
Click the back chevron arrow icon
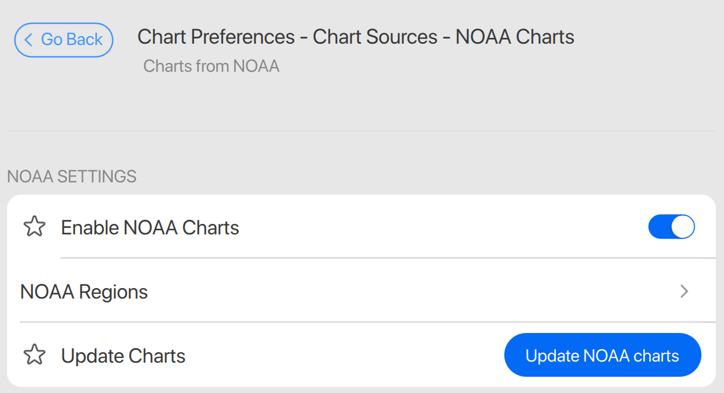pos(28,40)
